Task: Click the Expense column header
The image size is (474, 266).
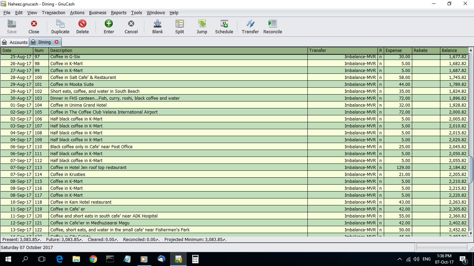Action: point(398,51)
